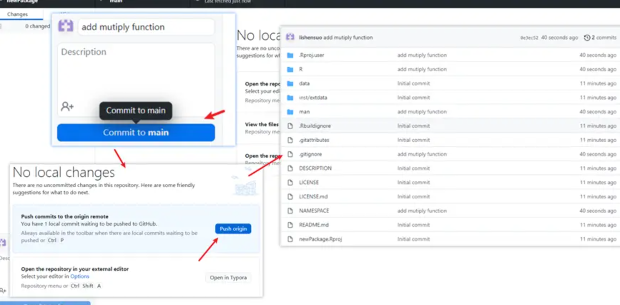
Task: Open the NAMESPACE file
Action: 314,211
